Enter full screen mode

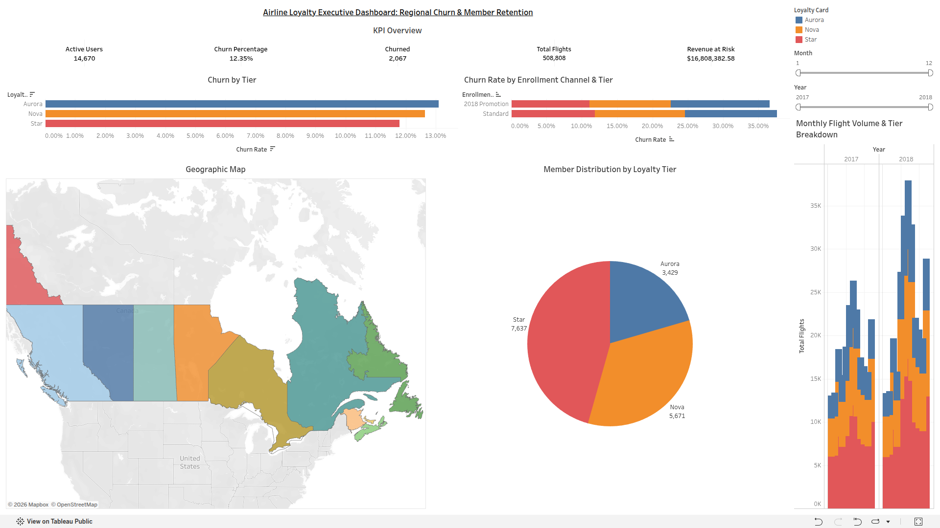(918, 522)
